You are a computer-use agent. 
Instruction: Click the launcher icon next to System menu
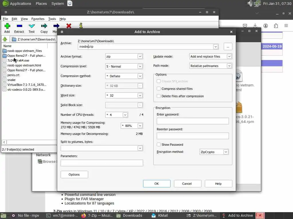pos(70,3)
